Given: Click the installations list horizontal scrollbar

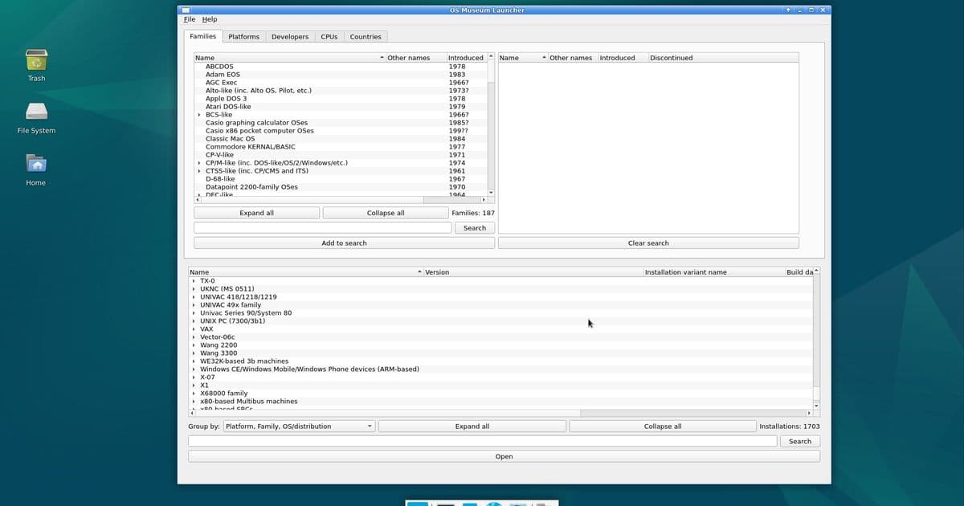Looking at the screenshot, I should tap(500, 413).
